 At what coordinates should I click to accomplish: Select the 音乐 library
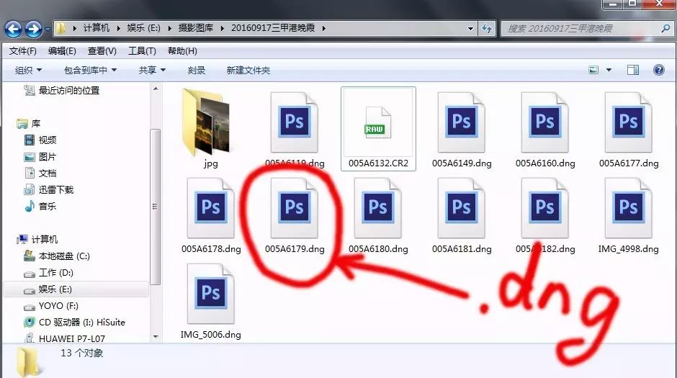click(48, 206)
